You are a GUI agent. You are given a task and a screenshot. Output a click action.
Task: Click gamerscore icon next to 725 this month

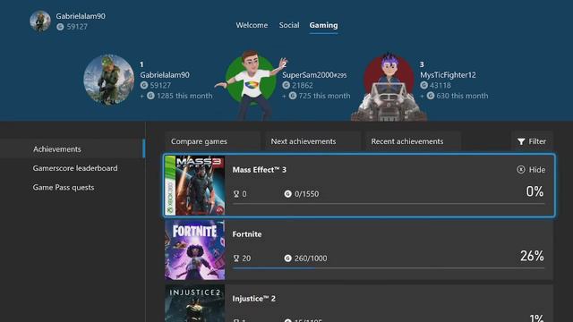pyautogui.click(x=293, y=96)
